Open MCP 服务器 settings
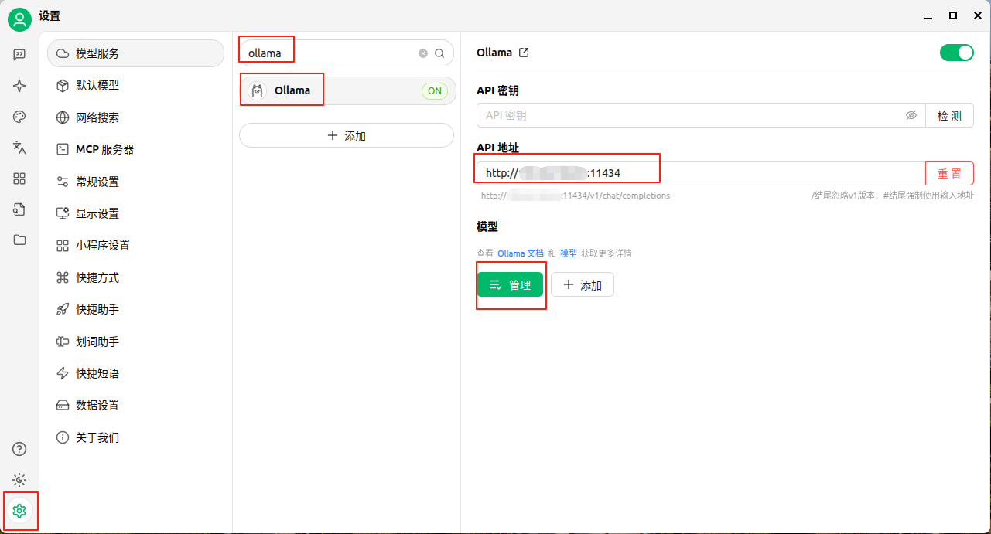Image resolution: width=991 pixels, height=534 pixels. click(x=135, y=149)
